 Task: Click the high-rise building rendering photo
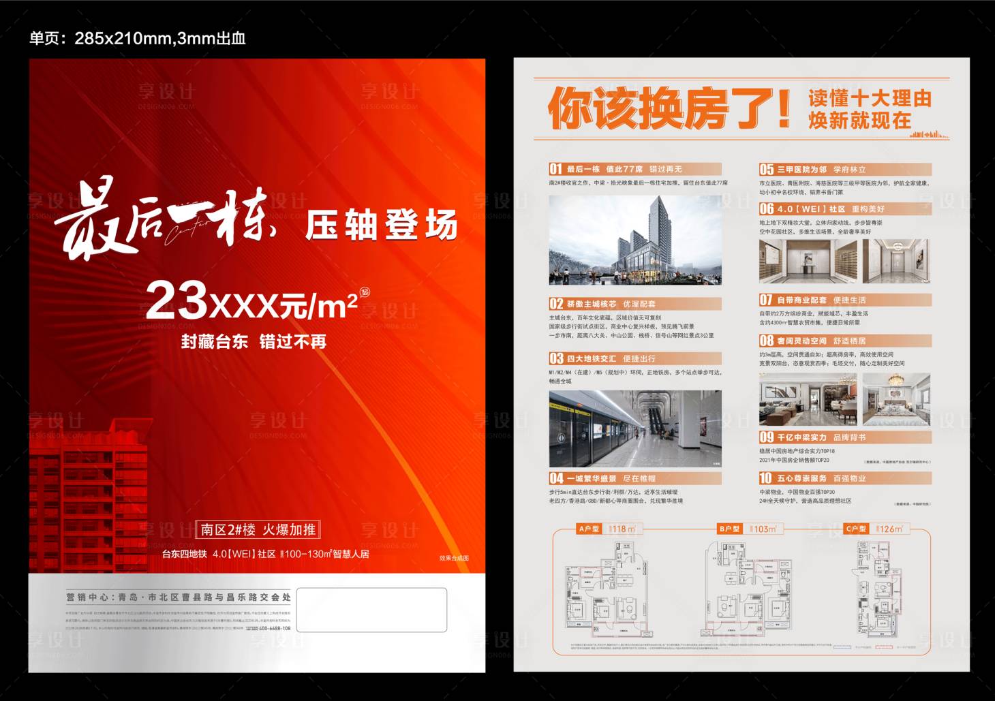tap(635, 240)
